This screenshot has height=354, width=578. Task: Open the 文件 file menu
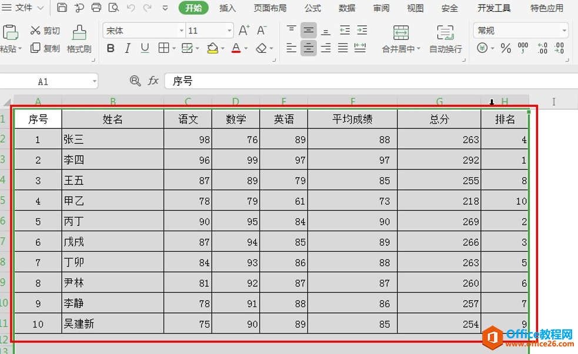(23, 8)
